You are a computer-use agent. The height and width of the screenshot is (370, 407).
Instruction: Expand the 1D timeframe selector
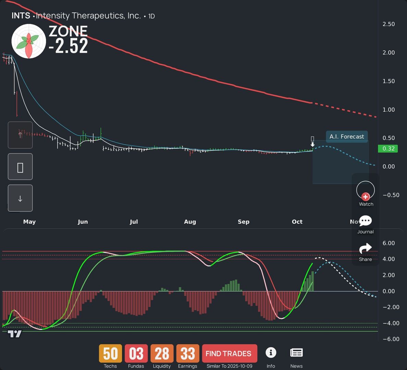152,16
